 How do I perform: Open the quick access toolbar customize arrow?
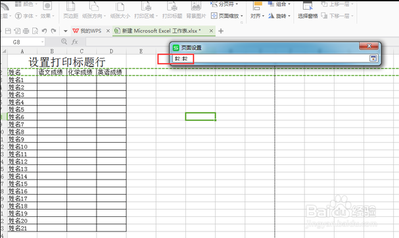65,31
